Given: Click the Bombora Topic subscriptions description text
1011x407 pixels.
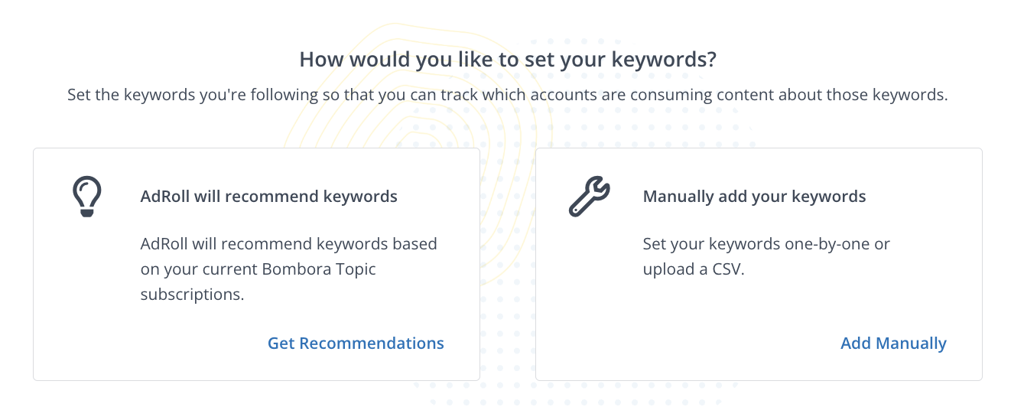Looking at the screenshot, I should click(288, 269).
